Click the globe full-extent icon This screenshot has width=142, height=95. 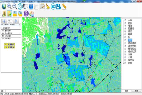coord(4,7)
